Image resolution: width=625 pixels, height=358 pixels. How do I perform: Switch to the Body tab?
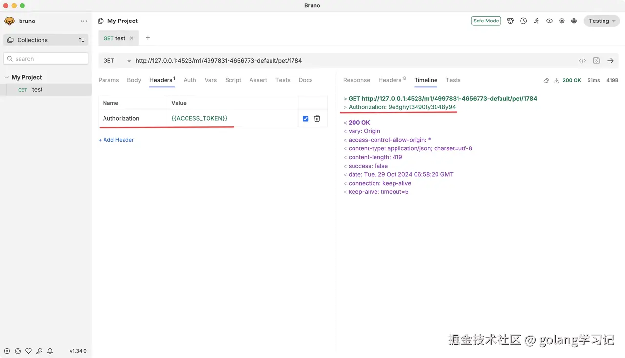134,80
